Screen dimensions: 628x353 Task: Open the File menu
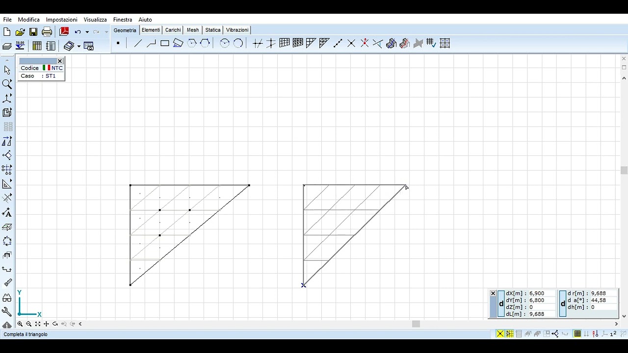pos(7,20)
